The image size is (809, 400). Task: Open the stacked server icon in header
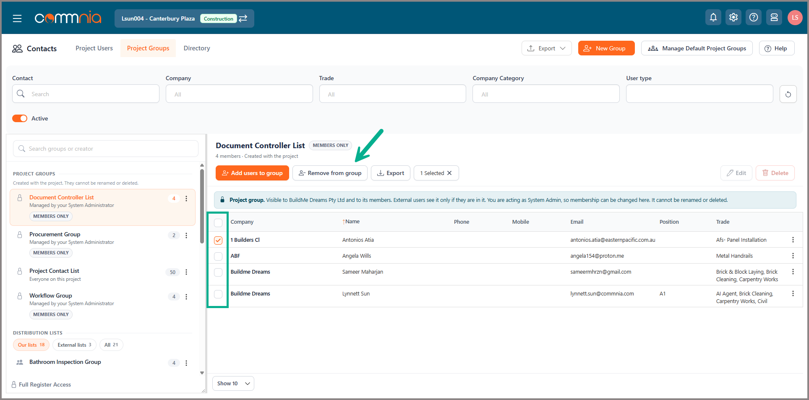(774, 17)
